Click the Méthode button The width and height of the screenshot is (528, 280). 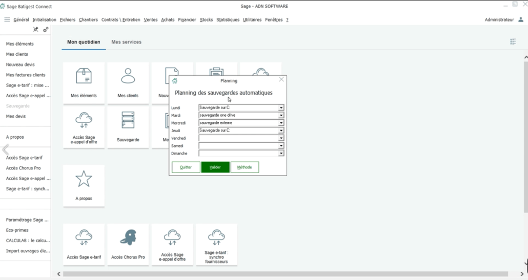click(x=245, y=167)
